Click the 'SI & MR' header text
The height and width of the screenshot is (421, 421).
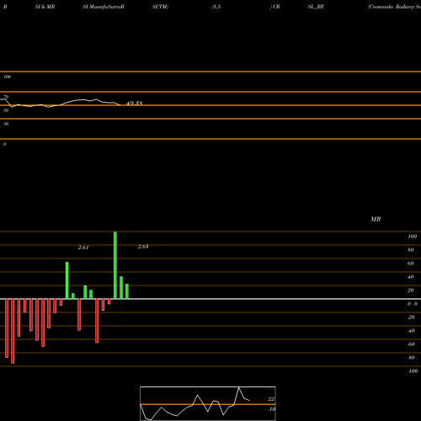point(45,7)
